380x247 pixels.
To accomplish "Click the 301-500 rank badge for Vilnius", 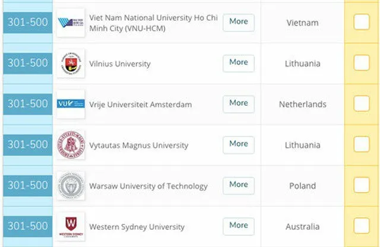I will pyautogui.click(x=28, y=64).
